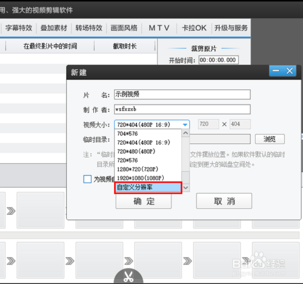
Task: Open the 卡拉OK tab
Action: click(x=194, y=28)
